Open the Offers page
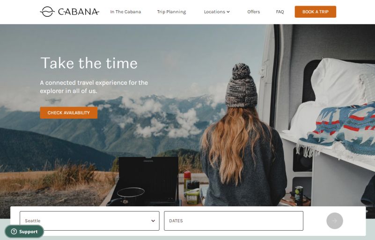The height and width of the screenshot is (240, 375). tap(253, 12)
